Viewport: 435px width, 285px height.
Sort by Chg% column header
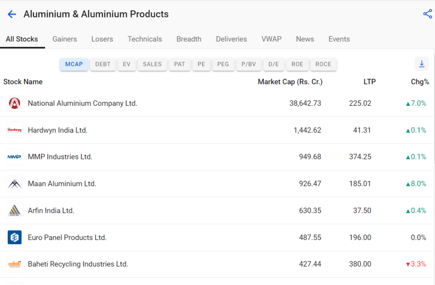tap(420, 82)
